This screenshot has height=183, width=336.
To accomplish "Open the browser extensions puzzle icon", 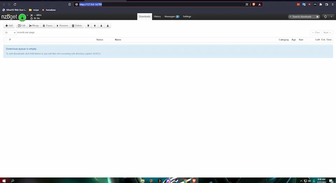I will (x=321, y=5).
